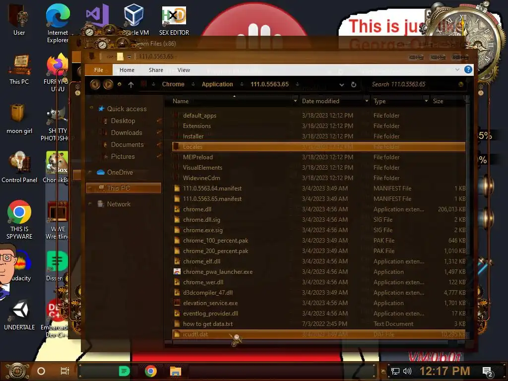Open Task View on taskbar
508x381 pixels.
(65, 371)
